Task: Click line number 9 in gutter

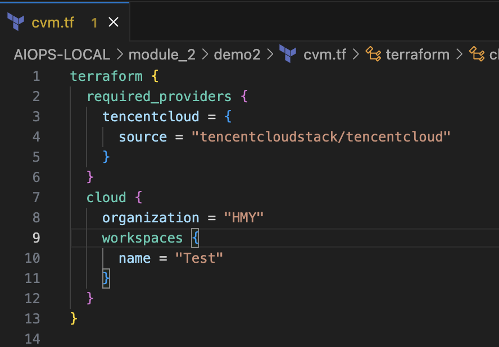Action: [x=37, y=238]
